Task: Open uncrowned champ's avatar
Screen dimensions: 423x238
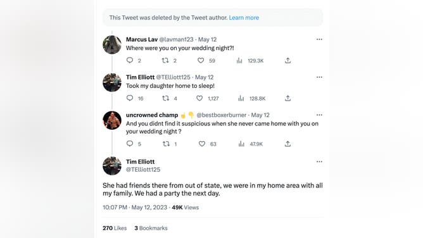Action: coord(112,120)
